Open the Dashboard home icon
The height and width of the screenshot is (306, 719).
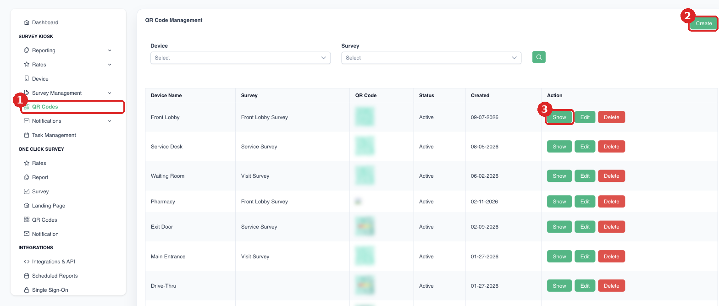pos(27,22)
